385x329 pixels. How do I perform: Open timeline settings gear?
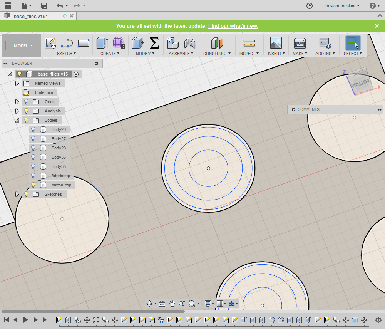point(378,320)
